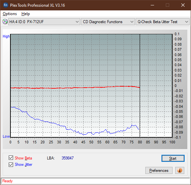Expand the Q-Check Beta/Jitter Test dropdown
Image resolution: width=191 pixels, height=185 pixels.
click(162, 22)
